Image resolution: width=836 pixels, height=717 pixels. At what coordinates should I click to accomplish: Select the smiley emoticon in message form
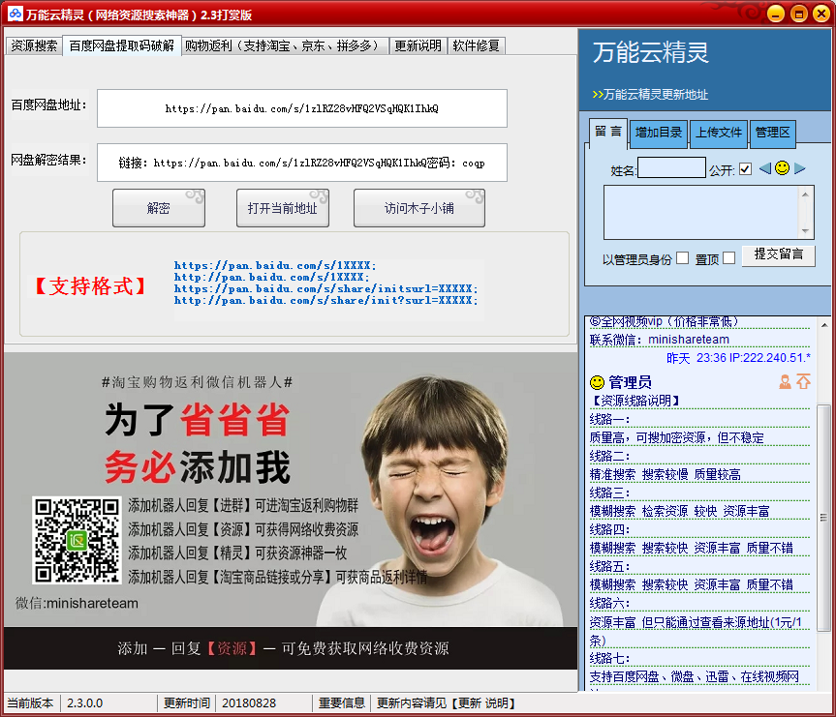782,168
